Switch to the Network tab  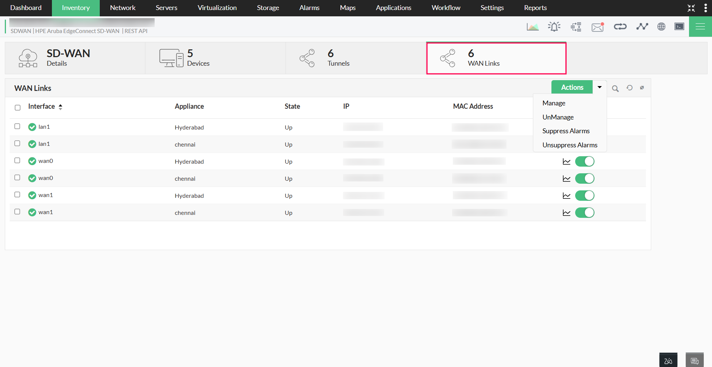[x=123, y=8]
